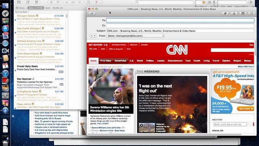This screenshot has height=146, width=259.
Task: Open 'Flooding kills 103 in Russia' headline
Action: [48, 118]
